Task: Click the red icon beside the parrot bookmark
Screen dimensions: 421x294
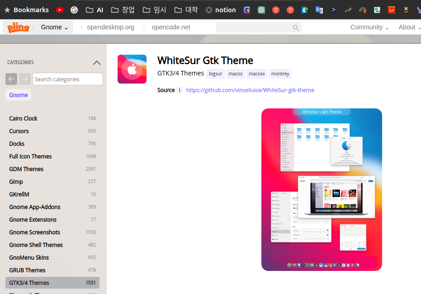Action: pyautogui.click(x=290, y=10)
